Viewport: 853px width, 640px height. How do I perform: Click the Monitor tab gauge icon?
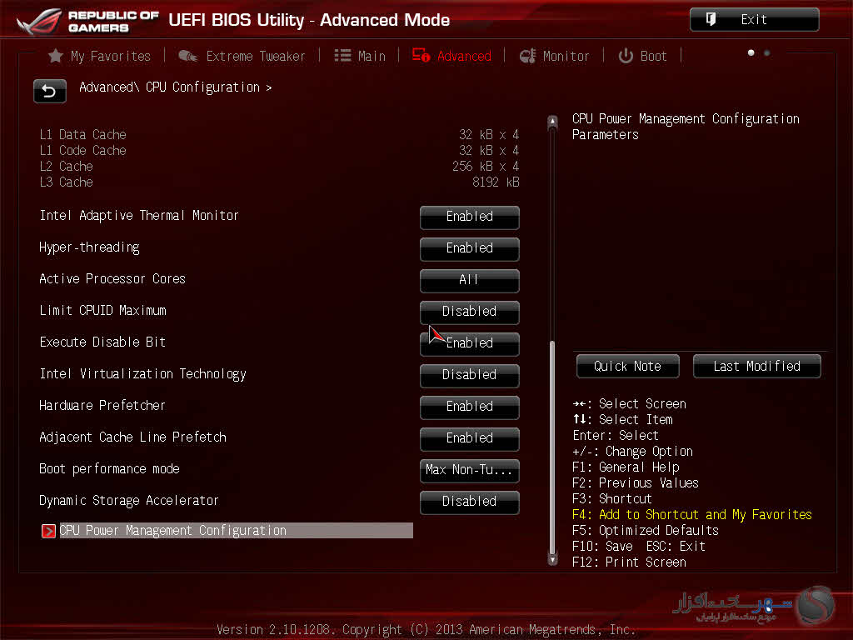point(527,56)
